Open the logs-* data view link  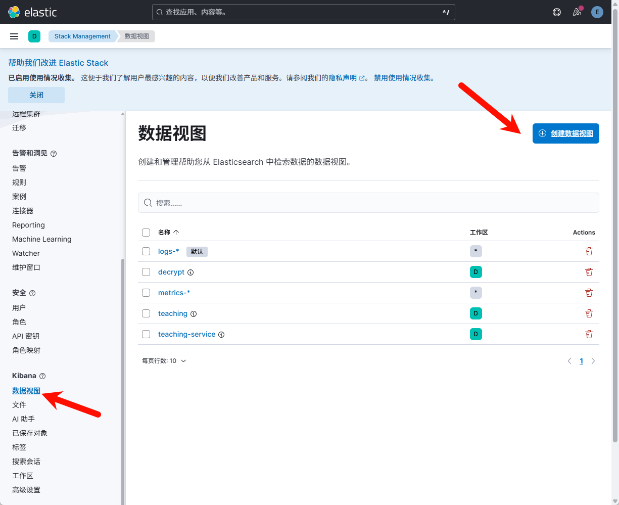(169, 251)
